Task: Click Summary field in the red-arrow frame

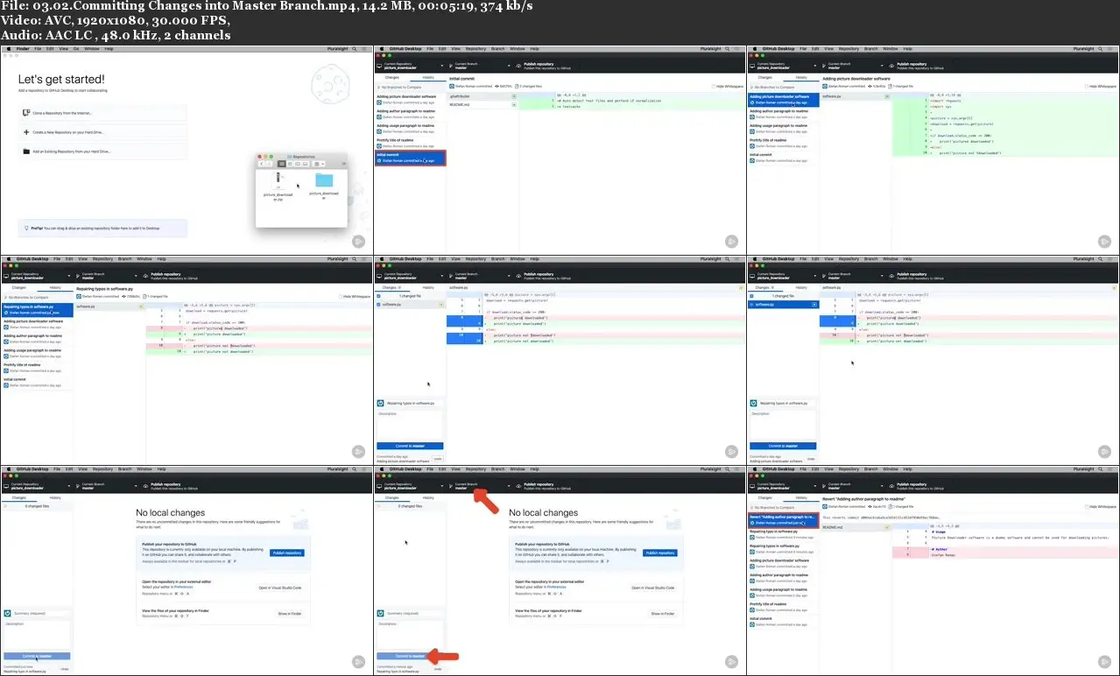Action: [414, 613]
